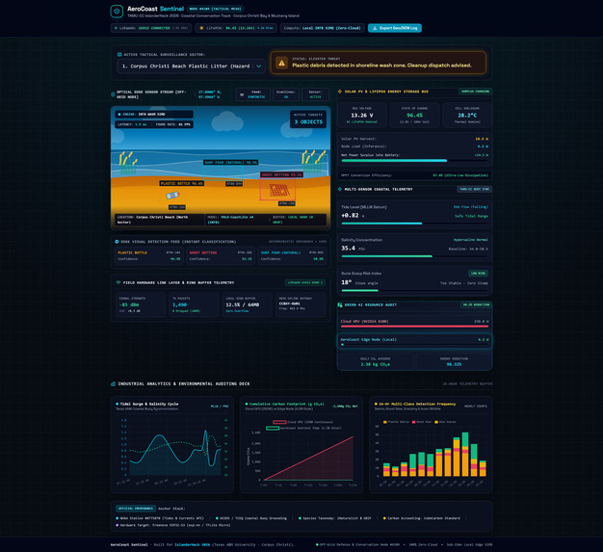
Task: Click the Ghost Netting bounding box in feed
Action: click(277, 189)
